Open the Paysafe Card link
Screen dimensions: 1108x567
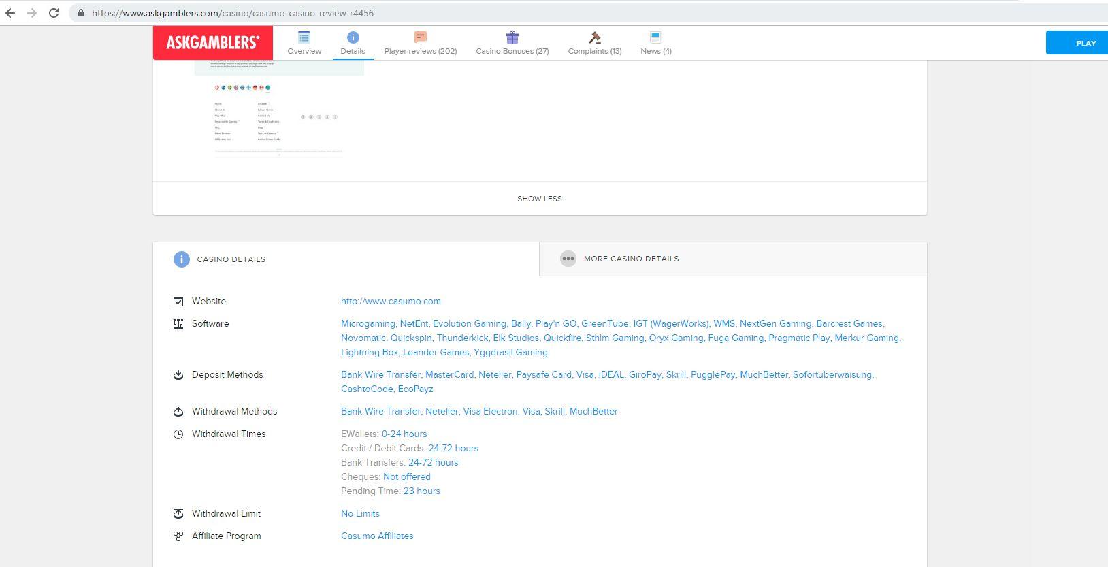click(543, 374)
